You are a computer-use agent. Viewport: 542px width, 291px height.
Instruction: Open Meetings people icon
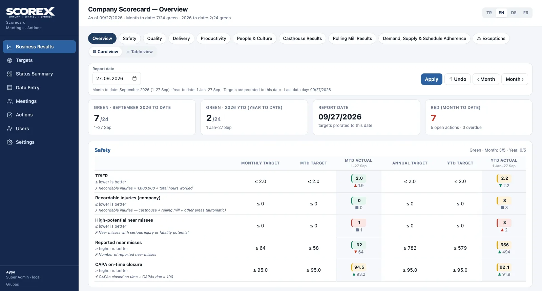click(x=10, y=101)
